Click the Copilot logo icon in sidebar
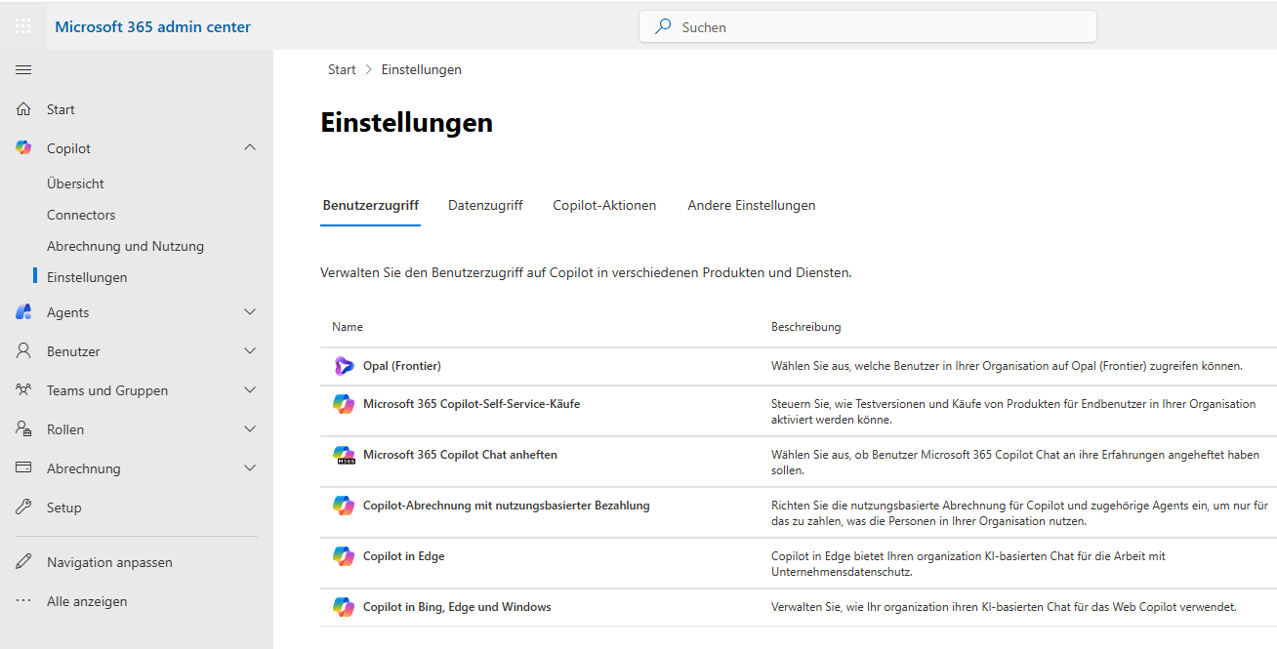 point(23,148)
